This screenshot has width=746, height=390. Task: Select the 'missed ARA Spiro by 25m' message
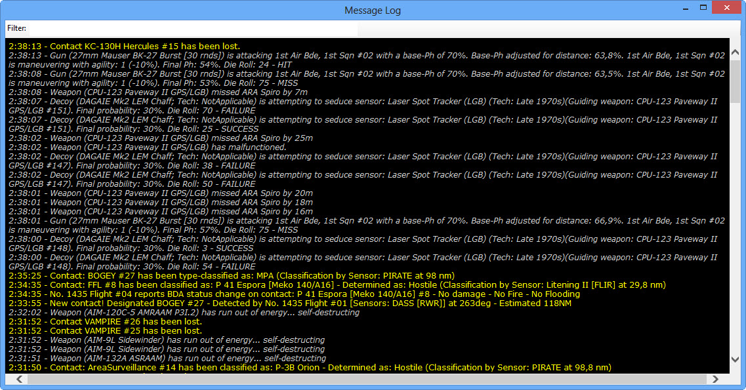tap(161, 138)
